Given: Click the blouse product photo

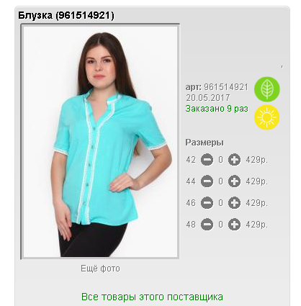Looking at the screenshot, I should point(100,142).
